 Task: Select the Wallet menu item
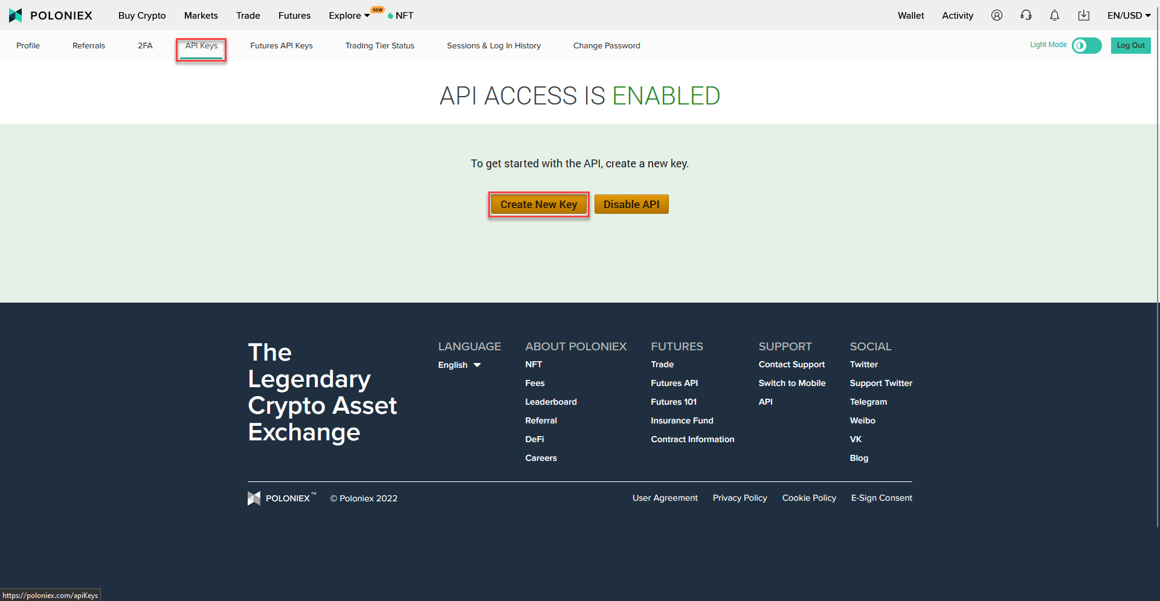point(910,15)
